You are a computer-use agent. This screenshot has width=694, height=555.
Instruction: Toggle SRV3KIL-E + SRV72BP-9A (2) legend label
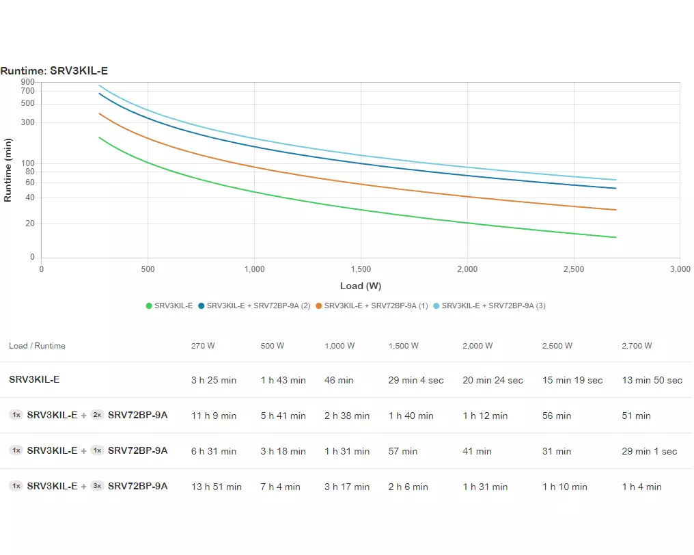click(258, 306)
